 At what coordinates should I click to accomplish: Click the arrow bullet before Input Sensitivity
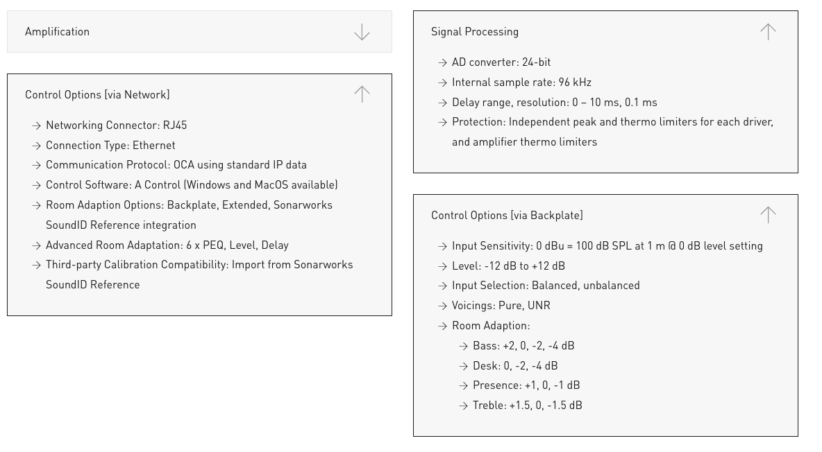[443, 247]
